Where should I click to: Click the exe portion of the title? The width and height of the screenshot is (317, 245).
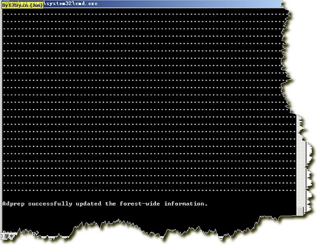(x=93, y=4)
